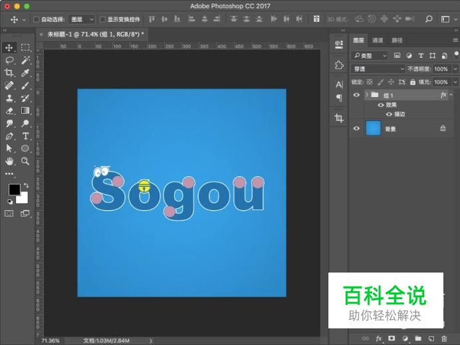Create a new group via folder icon

[418, 338]
